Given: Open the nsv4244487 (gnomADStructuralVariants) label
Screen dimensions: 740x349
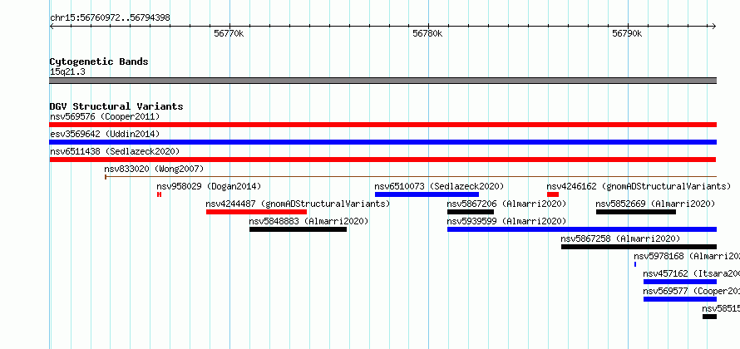Looking at the screenshot, I should point(298,204).
